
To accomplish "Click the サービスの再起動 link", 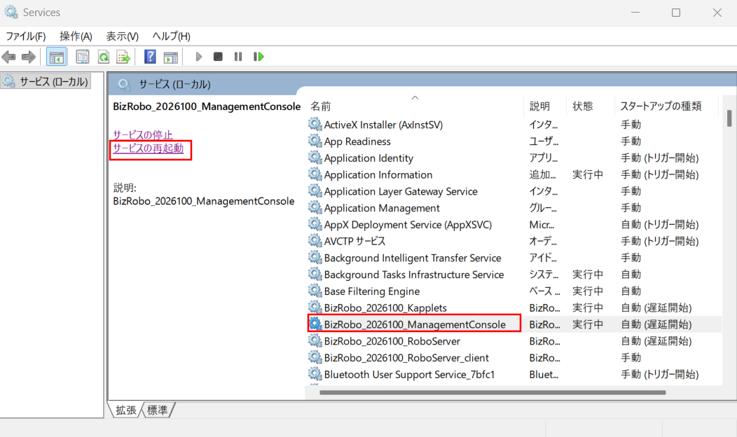I will click(x=148, y=148).
